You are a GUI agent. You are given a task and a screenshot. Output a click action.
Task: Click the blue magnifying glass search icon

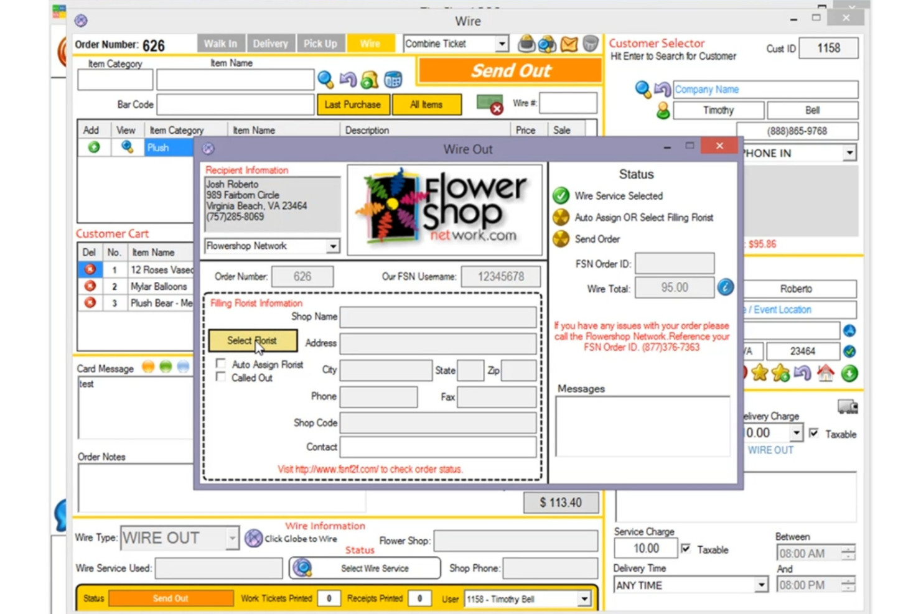click(325, 80)
